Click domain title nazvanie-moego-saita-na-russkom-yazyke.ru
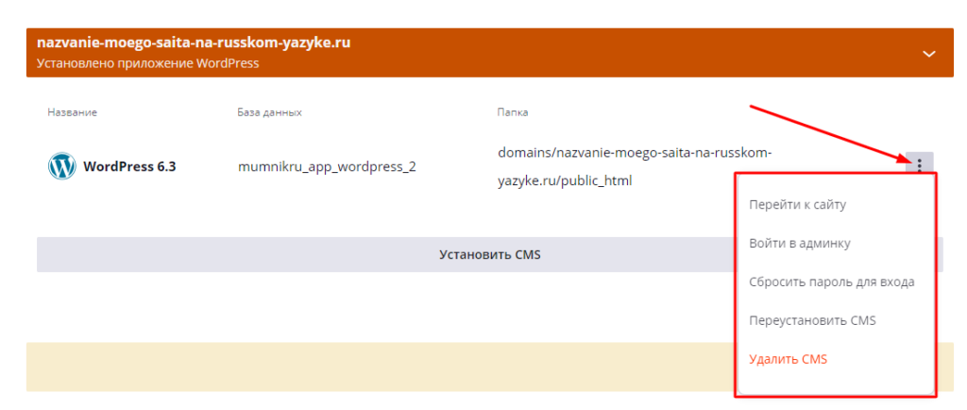This screenshot has width=967, height=410. tap(194, 43)
